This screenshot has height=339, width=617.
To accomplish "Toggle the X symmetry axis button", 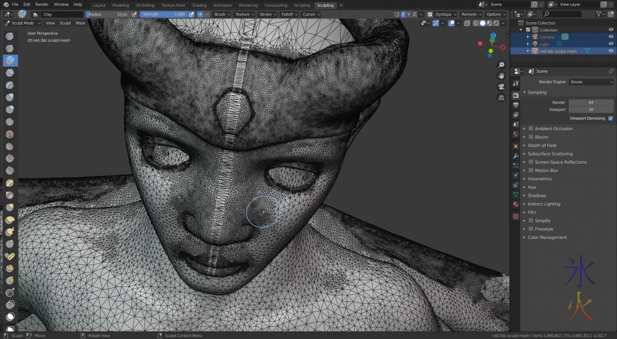I will click(404, 14).
